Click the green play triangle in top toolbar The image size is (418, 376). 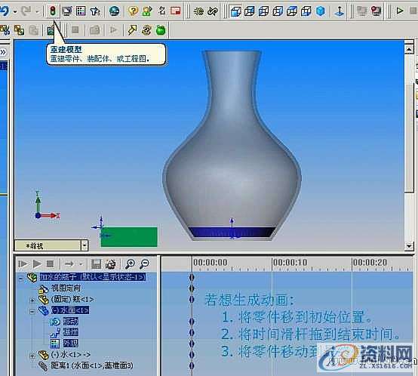(x=400, y=11)
